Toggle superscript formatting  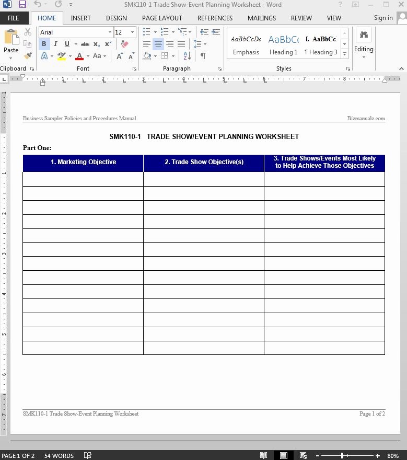(108, 44)
